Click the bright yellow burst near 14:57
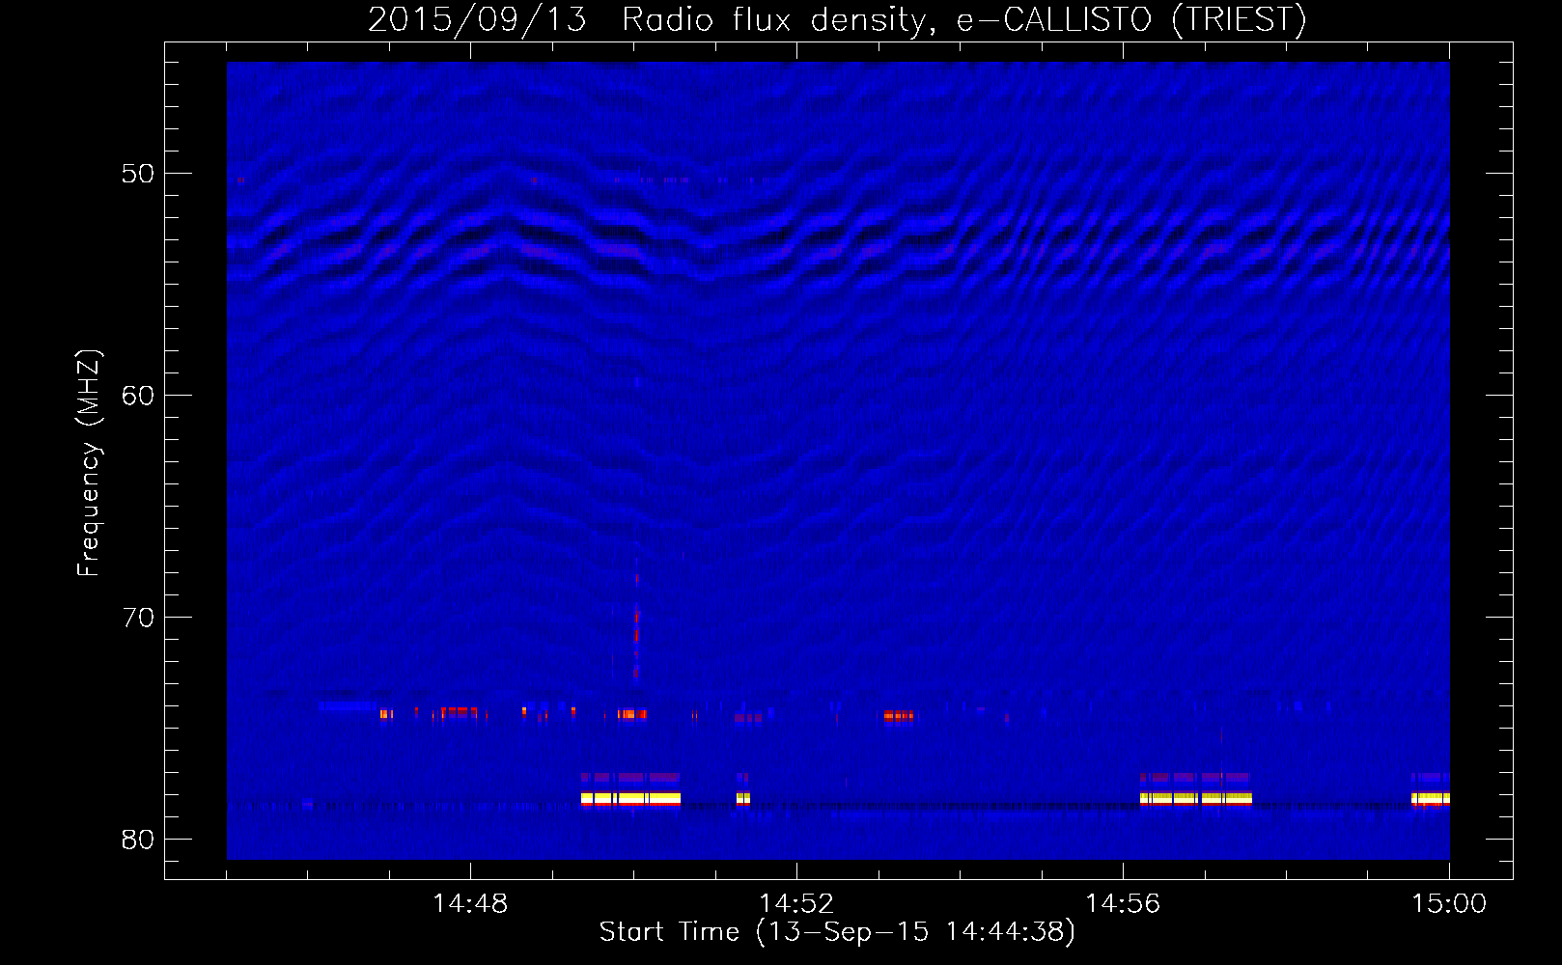 pos(1195,799)
